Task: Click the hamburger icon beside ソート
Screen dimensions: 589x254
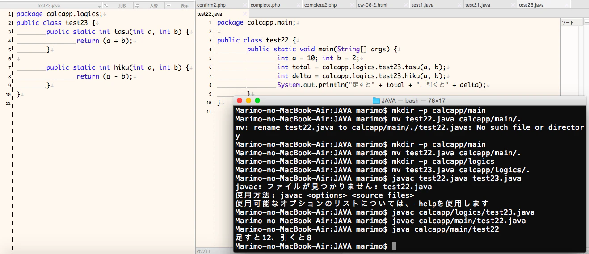Action: 586,22
